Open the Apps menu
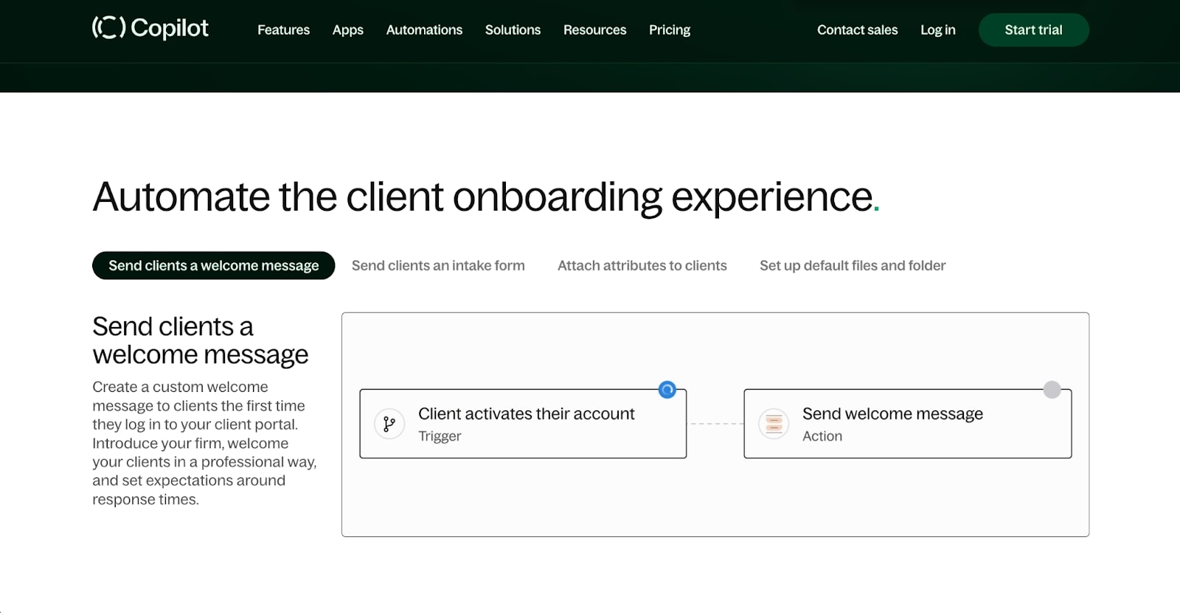1180x613 pixels. (x=347, y=30)
